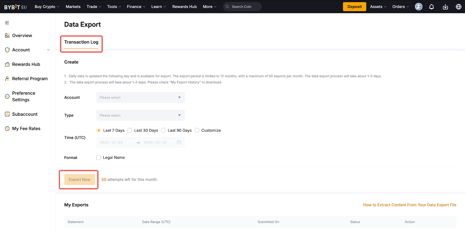Viewport: 465px width, 231px height.
Task: Click the calendar icon in date range
Action: (179, 142)
